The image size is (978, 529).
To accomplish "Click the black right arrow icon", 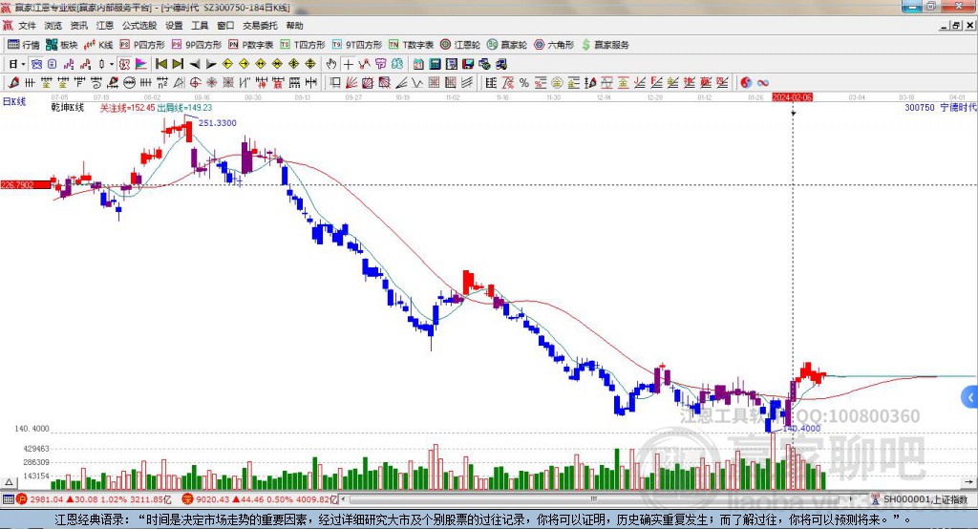I will click(x=211, y=64).
